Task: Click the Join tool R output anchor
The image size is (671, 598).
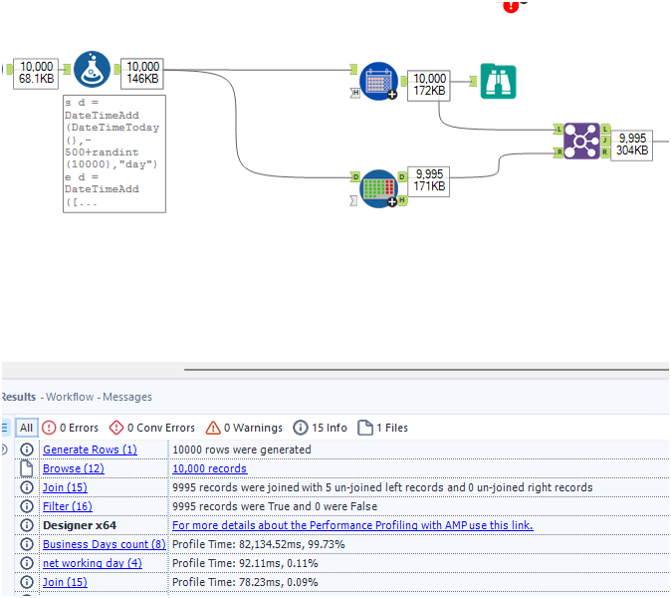Action: (605, 152)
